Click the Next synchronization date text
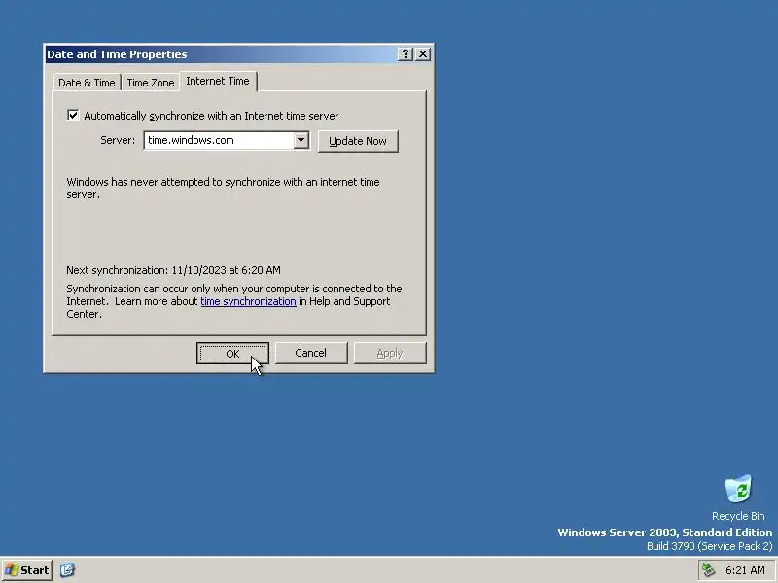778x583 pixels. tap(174, 270)
